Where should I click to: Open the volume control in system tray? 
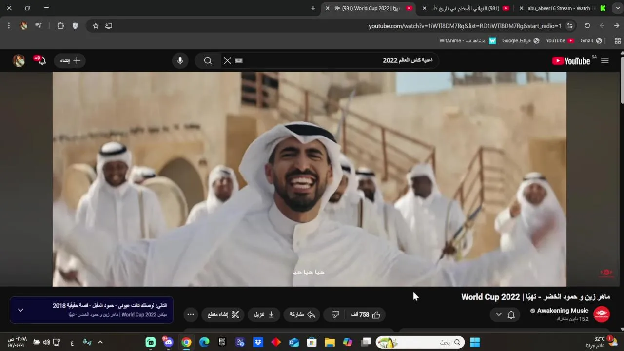46,342
